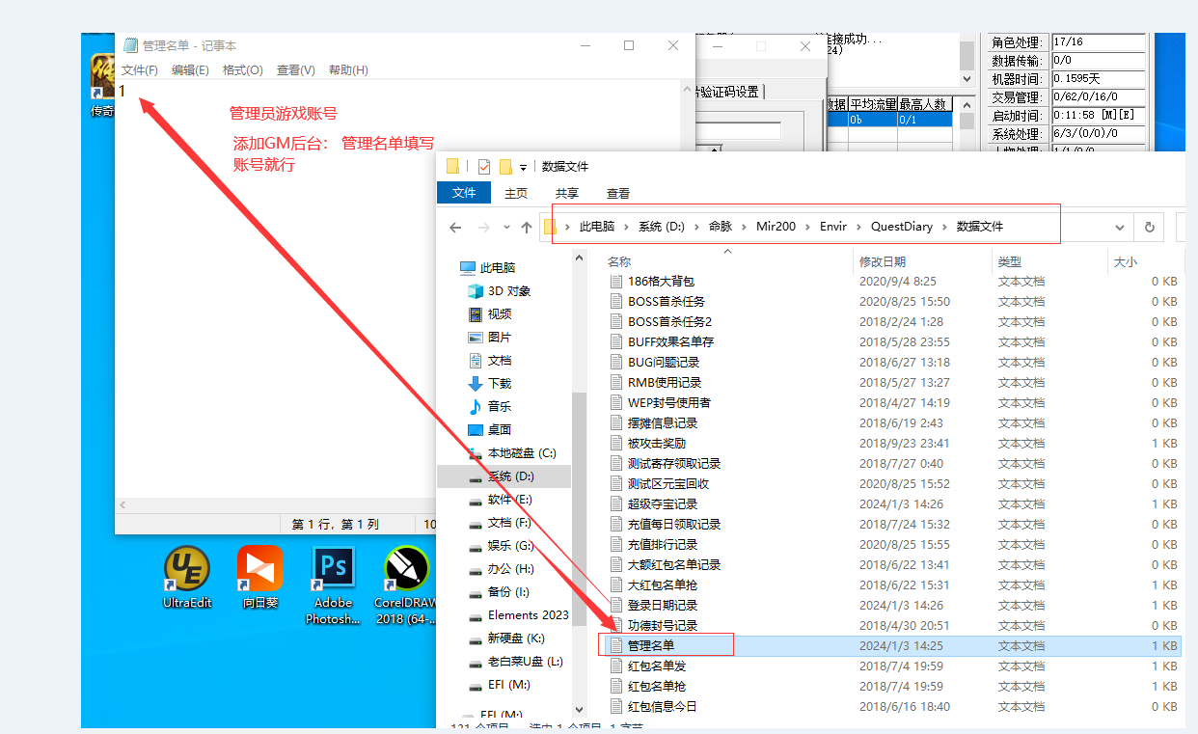The width and height of the screenshot is (1198, 734).
Task: Refresh the folder with the reload icon
Action: (1149, 228)
